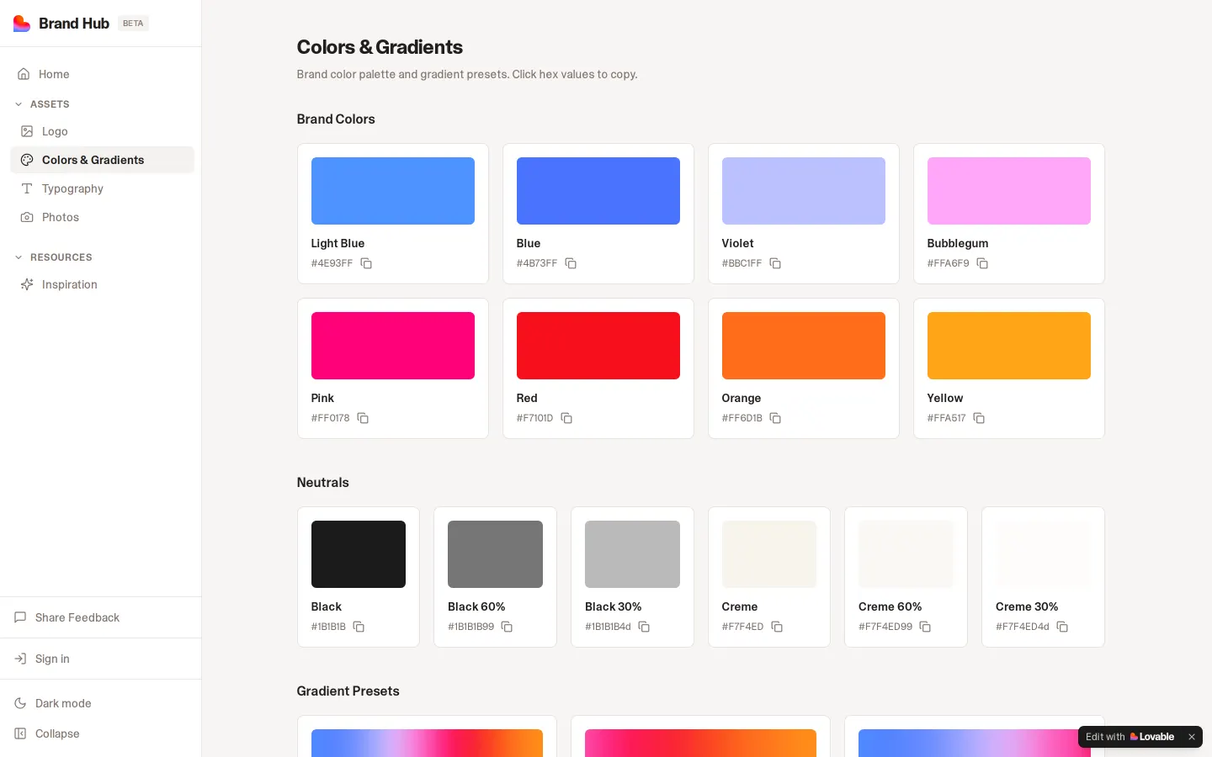Copy the Creme 30% hex value

point(1062,627)
